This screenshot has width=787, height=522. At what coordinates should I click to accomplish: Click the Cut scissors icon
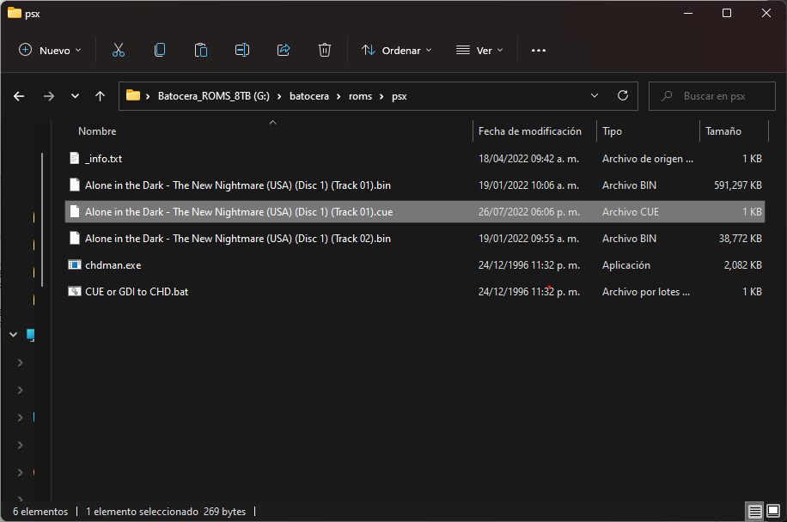119,50
